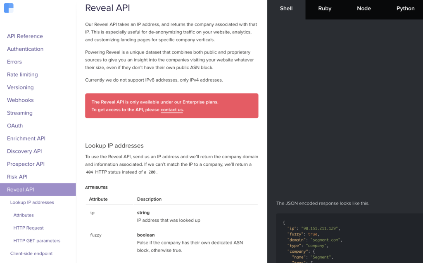The height and width of the screenshot is (263, 423).
Task: Click the Description column header
Action: click(x=149, y=199)
